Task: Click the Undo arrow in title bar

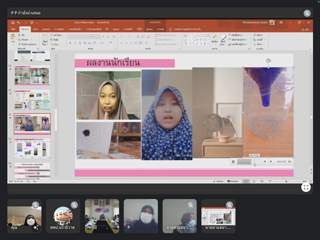Action: 19,22
